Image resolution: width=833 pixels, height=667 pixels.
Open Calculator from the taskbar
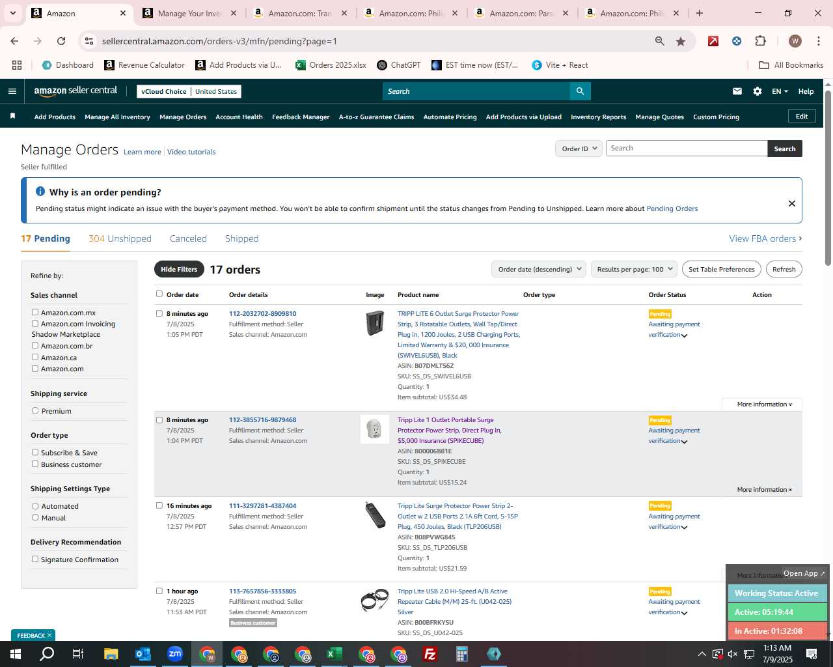pyautogui.click(x=462, y=654)
